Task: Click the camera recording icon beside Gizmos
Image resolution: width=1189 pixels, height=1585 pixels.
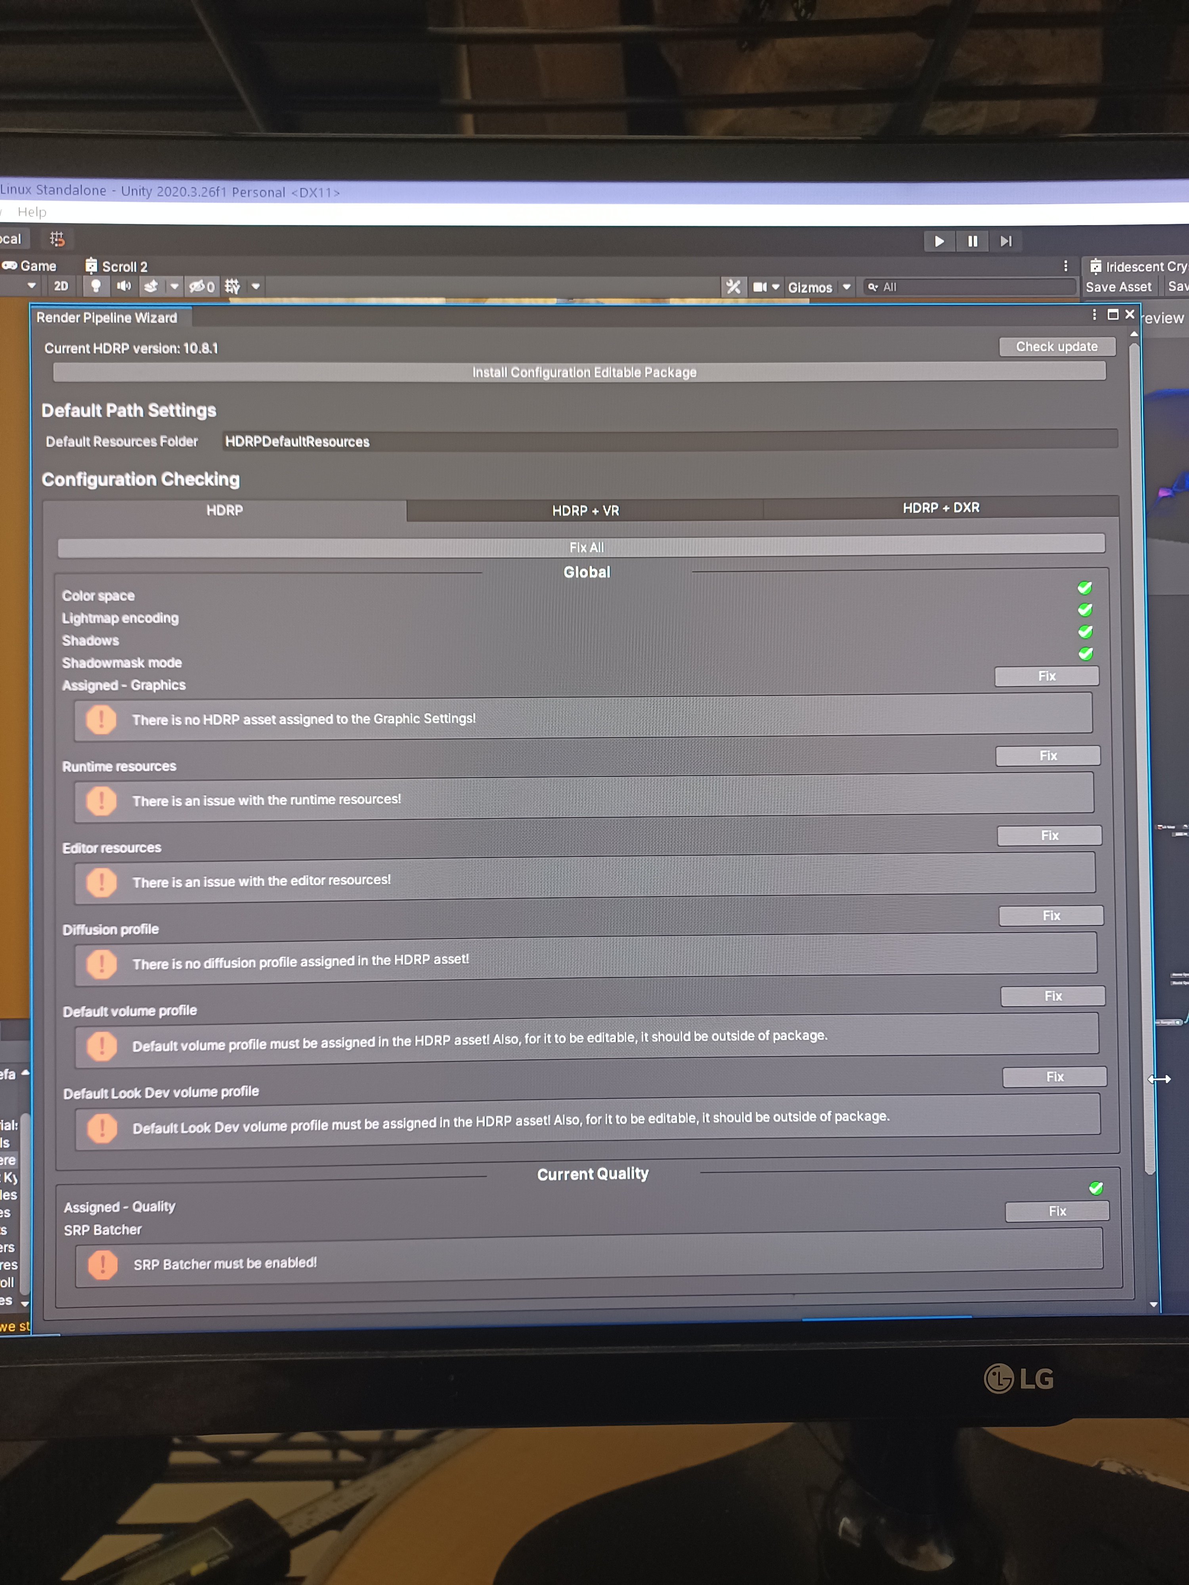Action: point(761,286)
